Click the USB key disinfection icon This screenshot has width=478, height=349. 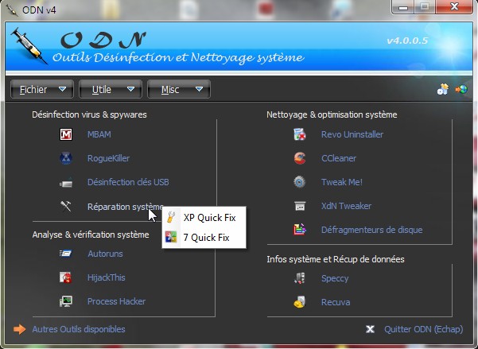click(x=66, y=182)
